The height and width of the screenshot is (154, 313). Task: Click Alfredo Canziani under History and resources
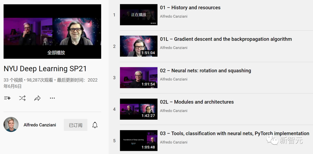174,16
